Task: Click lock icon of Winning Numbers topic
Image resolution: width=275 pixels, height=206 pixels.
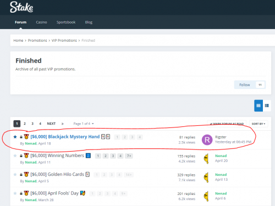Action: pos(21,156)
